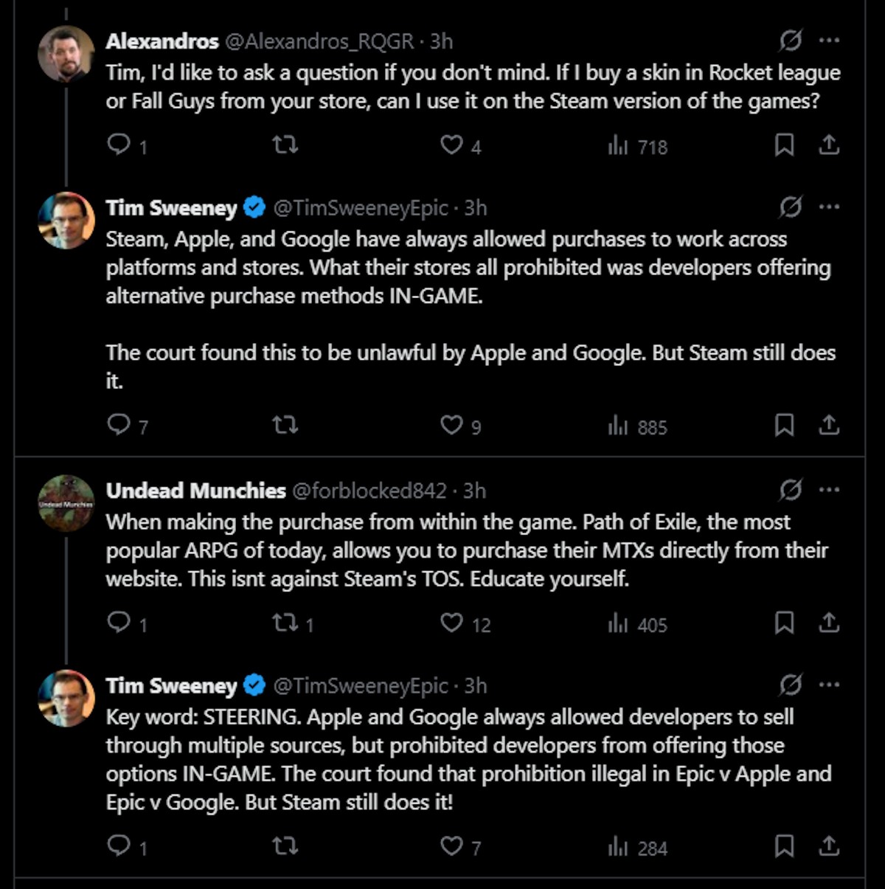Open the @forblocked842 profile handle
Image resolution: width=885 pixels, height=889 pixels.
369,491
